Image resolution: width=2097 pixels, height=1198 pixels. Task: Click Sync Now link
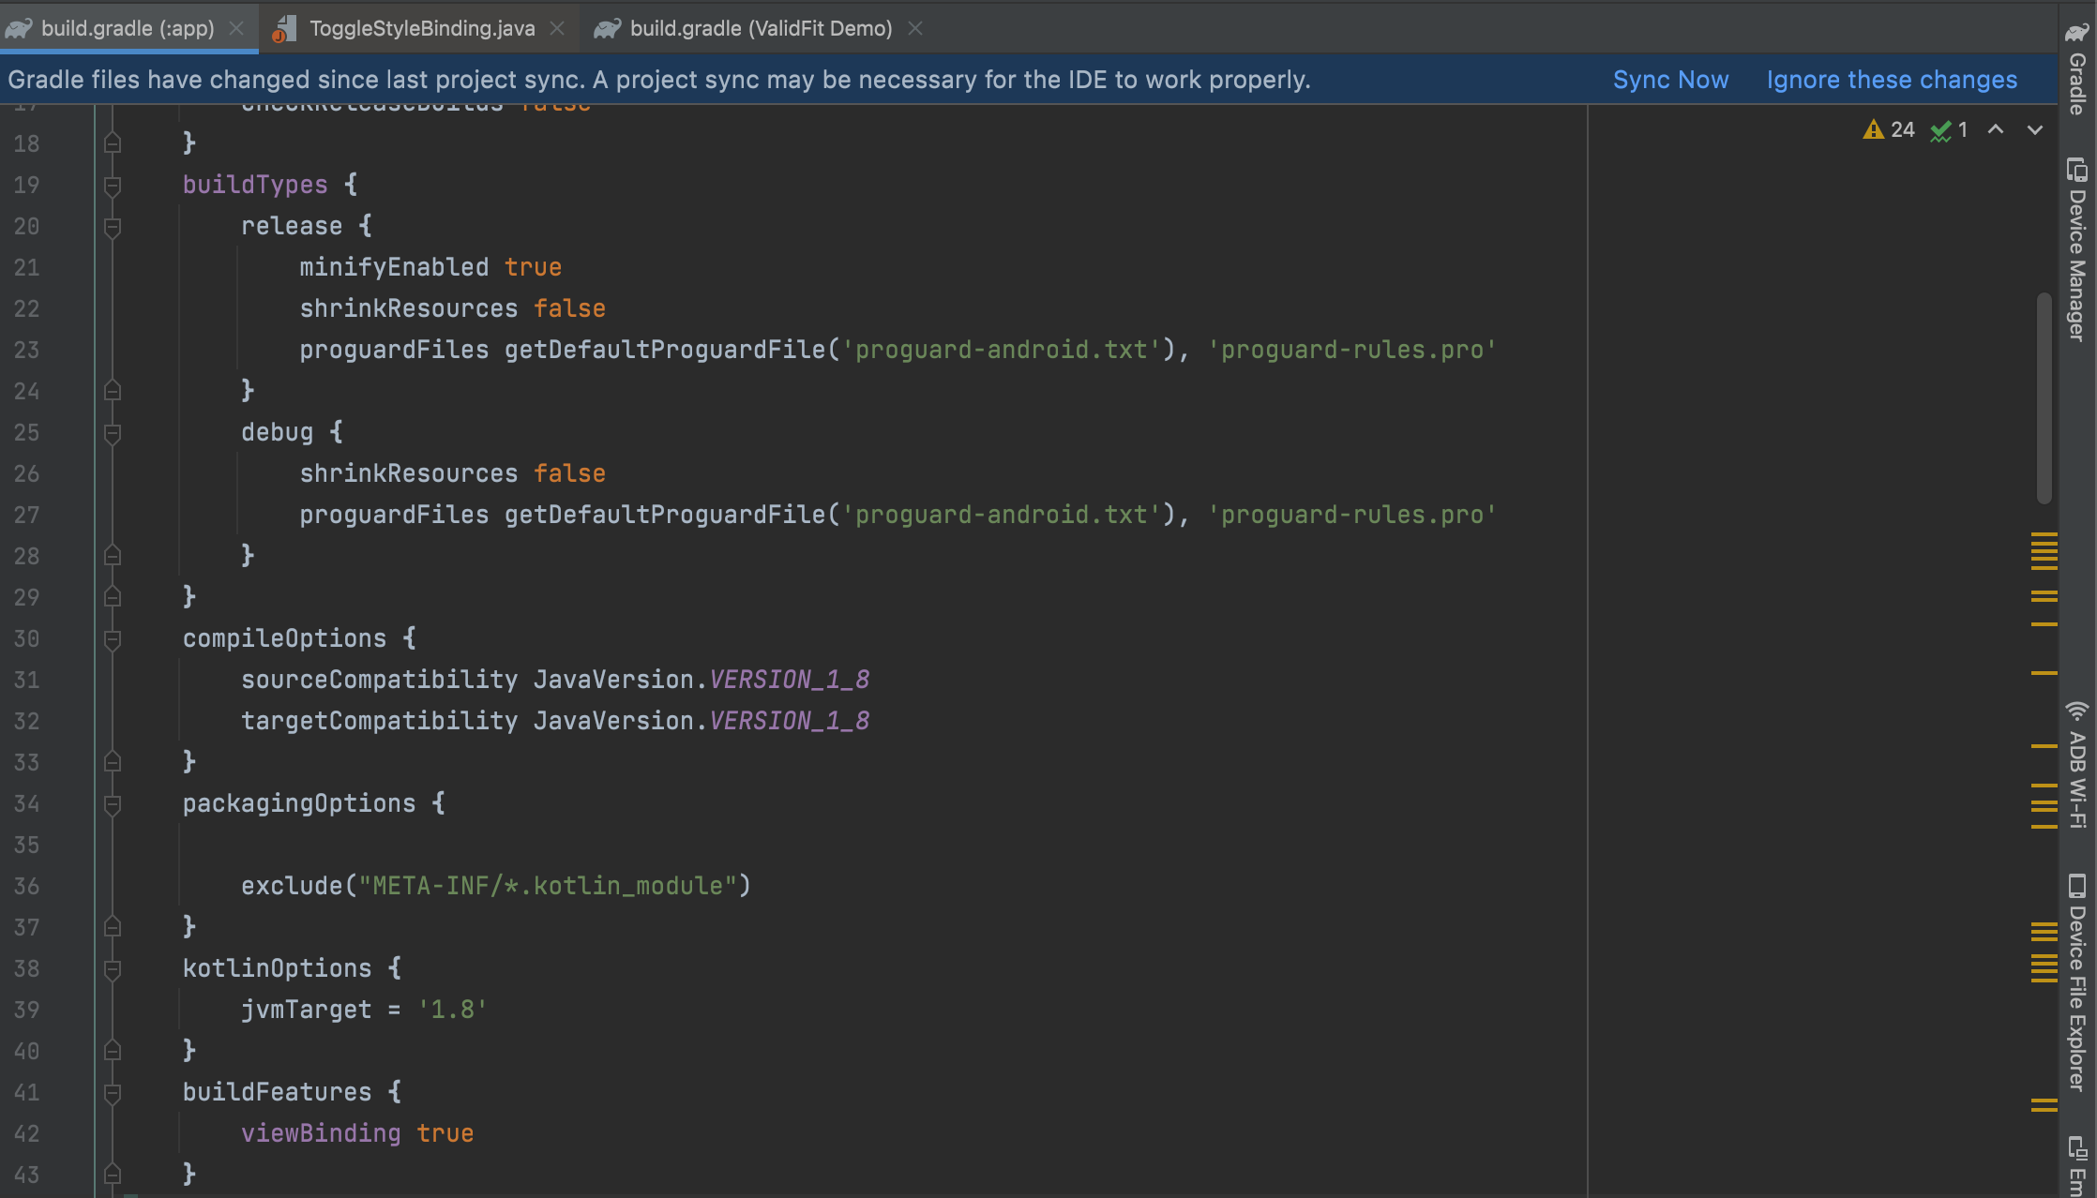[x=1670, y=80]
